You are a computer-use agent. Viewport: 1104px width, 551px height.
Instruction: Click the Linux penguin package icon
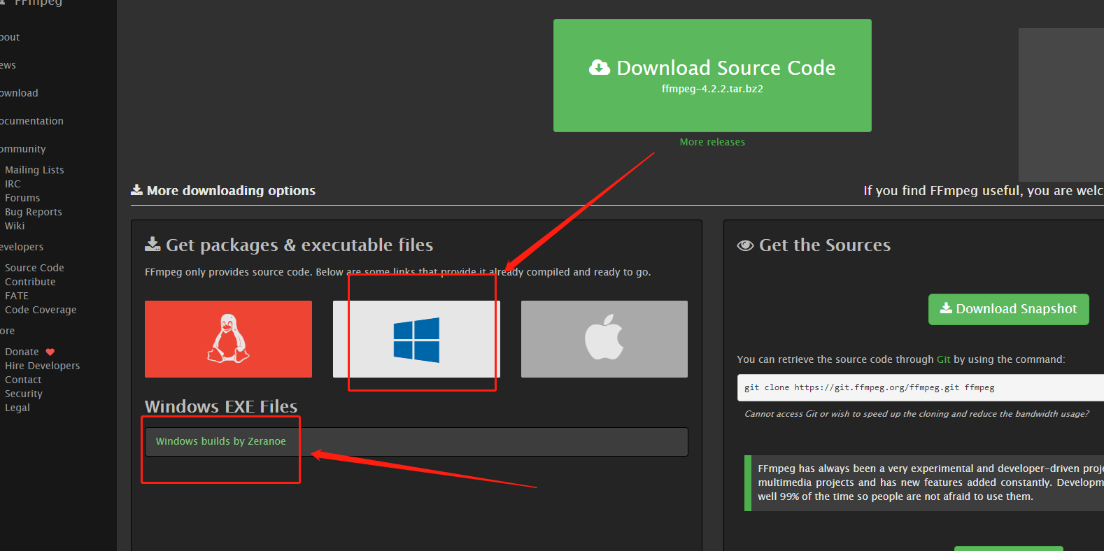click(x=228, y=339)
